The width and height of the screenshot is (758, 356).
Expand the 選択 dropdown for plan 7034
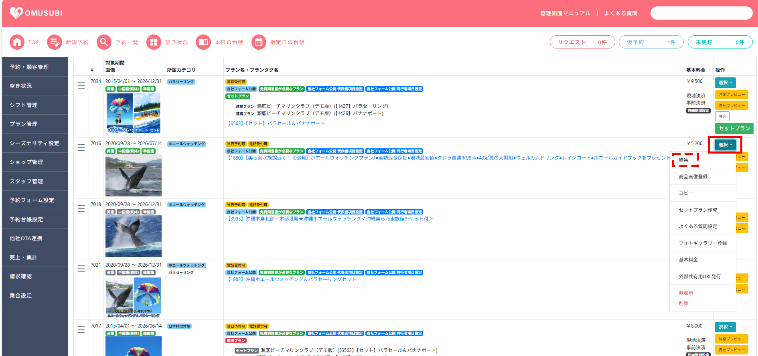point(725,83)
